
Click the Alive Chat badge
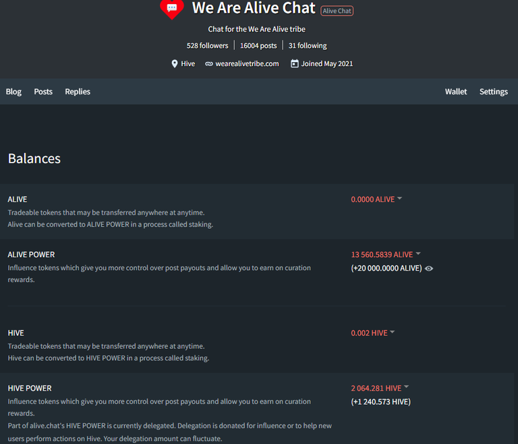[337, 11]
